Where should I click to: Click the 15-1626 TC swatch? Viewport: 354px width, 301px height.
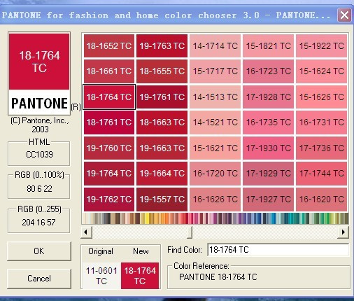(321, 97)
